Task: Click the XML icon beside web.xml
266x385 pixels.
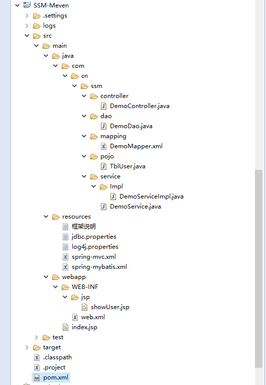Action: 75,317
